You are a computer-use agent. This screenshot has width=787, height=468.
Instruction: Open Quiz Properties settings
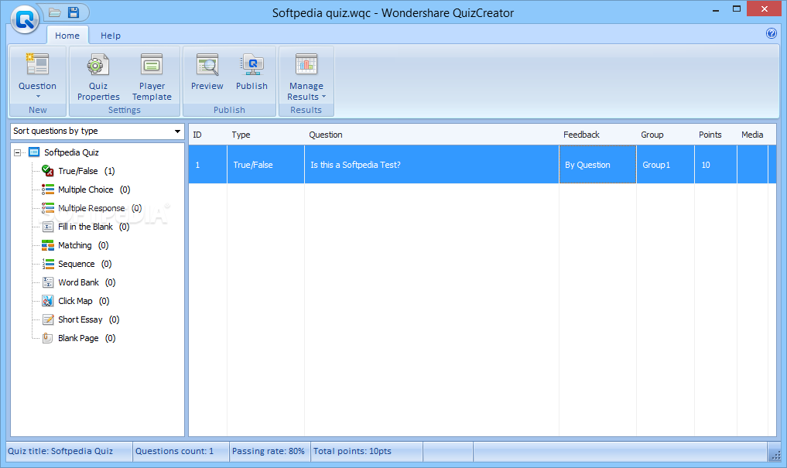pos(98,77)
